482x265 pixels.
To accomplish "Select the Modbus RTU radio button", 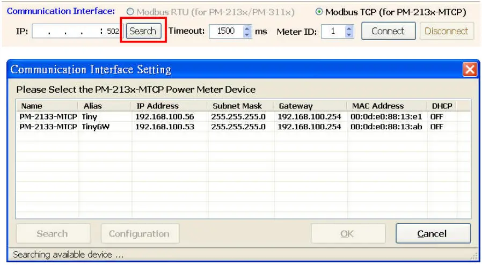I will click(x=130, y=12).
